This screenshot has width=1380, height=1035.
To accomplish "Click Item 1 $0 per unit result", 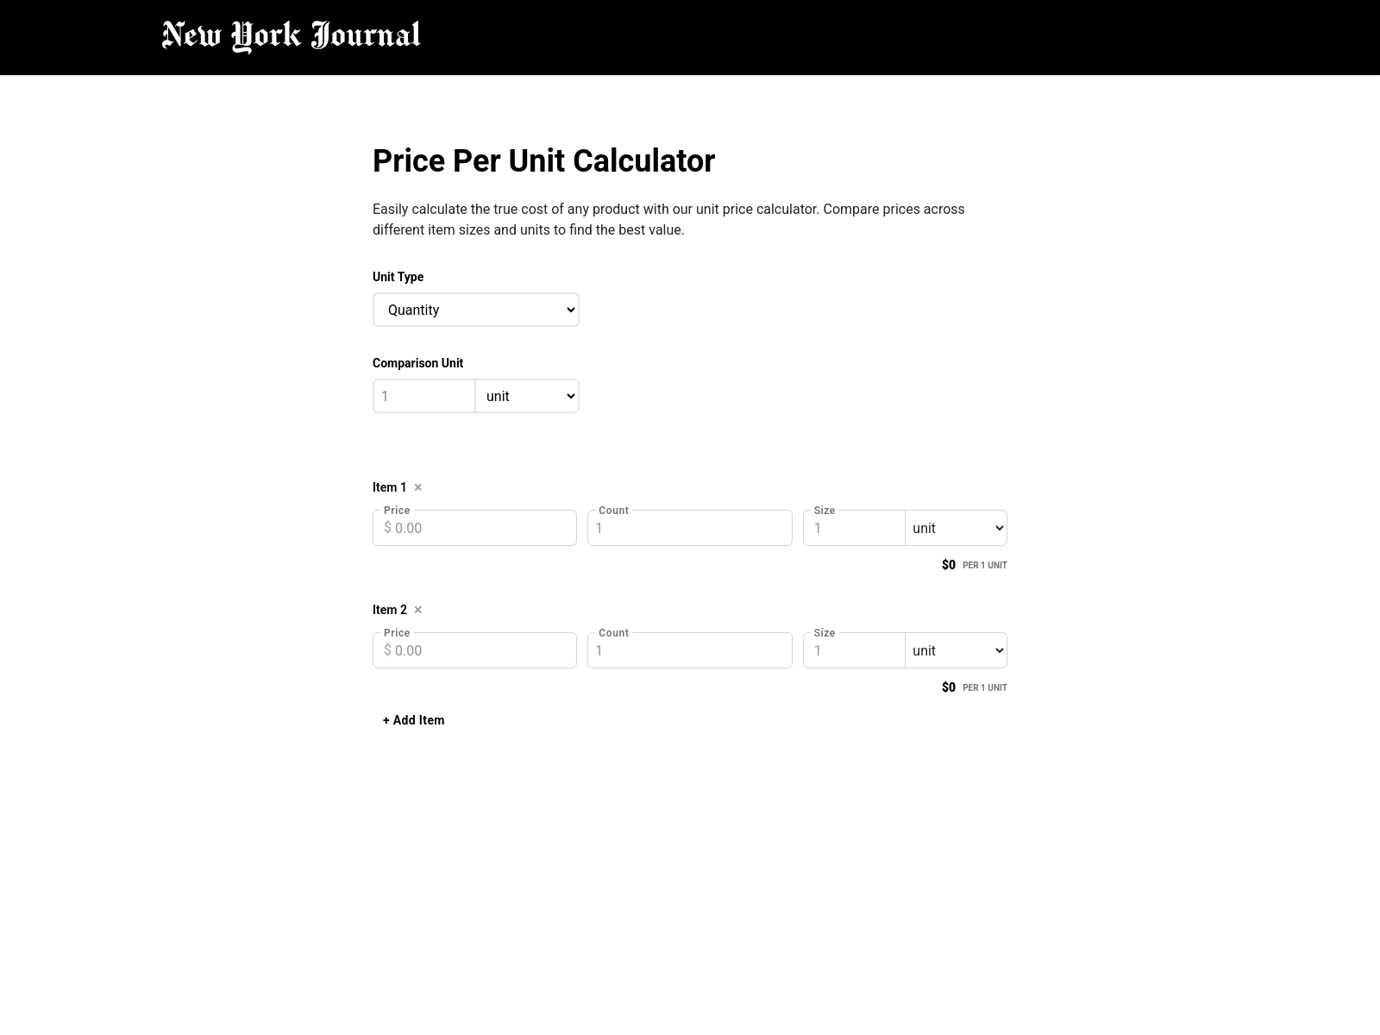I will [975, 565].
